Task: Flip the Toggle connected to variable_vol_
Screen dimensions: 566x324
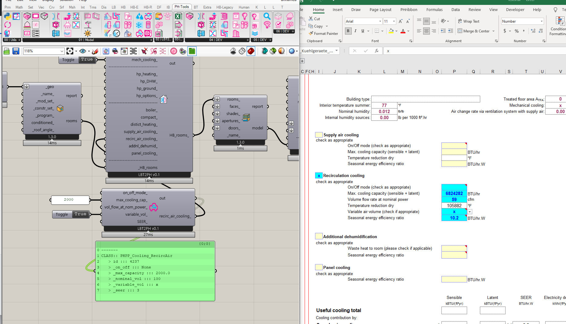Action: coord(80,214)
